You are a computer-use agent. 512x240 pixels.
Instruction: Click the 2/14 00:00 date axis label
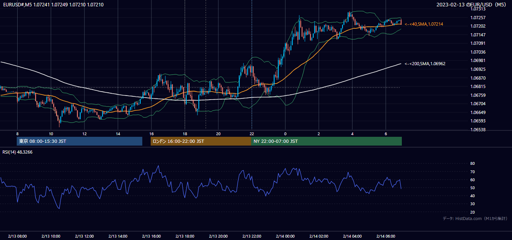pos(285,236)
